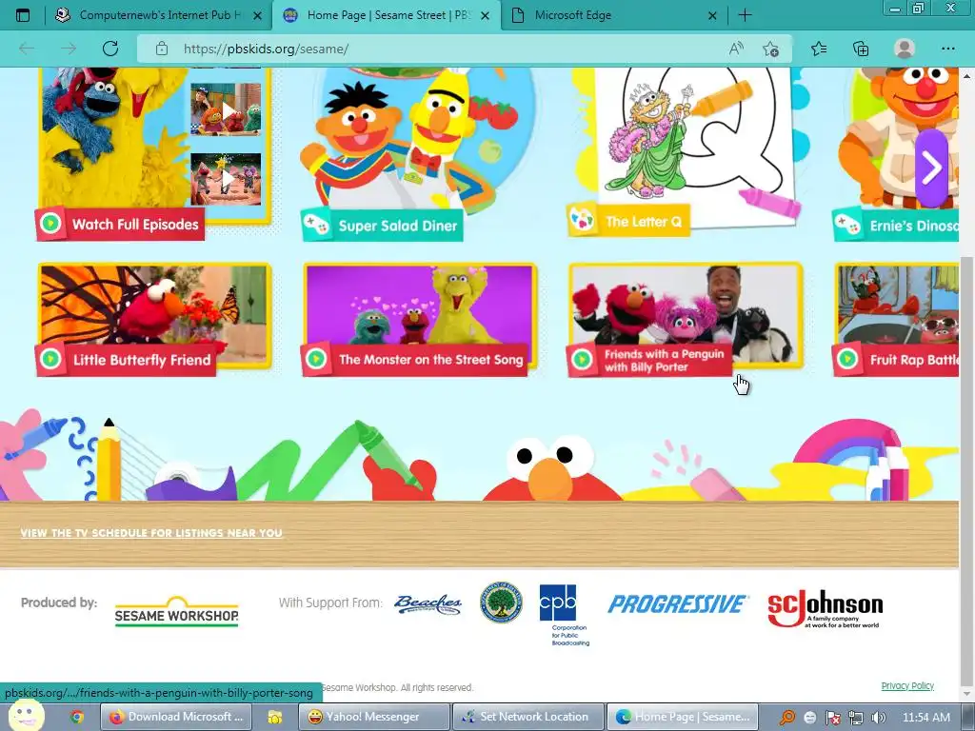Close the Home Page Sesame Street tab
Screen dimensions: 975x731
pos(486,15)
